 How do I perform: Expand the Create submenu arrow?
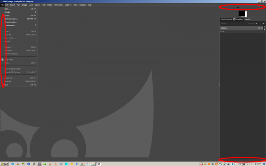[35, 12]
